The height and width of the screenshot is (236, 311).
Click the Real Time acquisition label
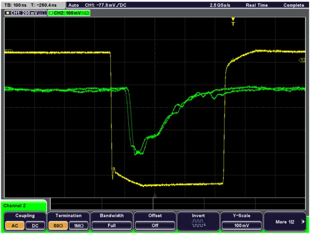pos(257,5)
